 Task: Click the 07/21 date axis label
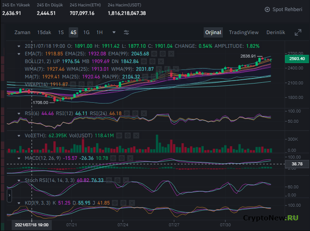[71, 225]
